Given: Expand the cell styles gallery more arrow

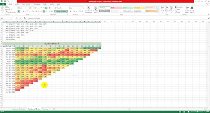Looking at the screenshot, I should 157,12.
